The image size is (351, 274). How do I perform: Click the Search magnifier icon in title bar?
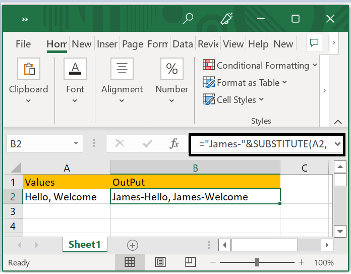(x=188, y=19)
